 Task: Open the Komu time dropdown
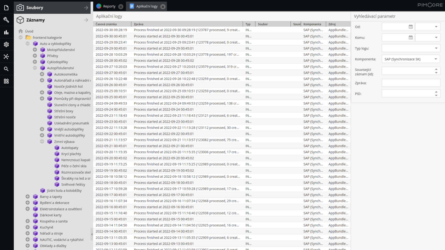pyautogui.click(x=436, y=37)
